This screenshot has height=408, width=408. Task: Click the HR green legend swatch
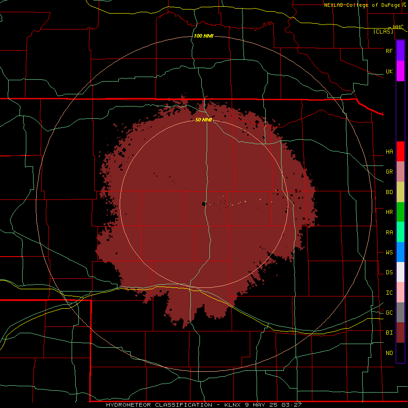pyautogui.click(x=400, y=212)
